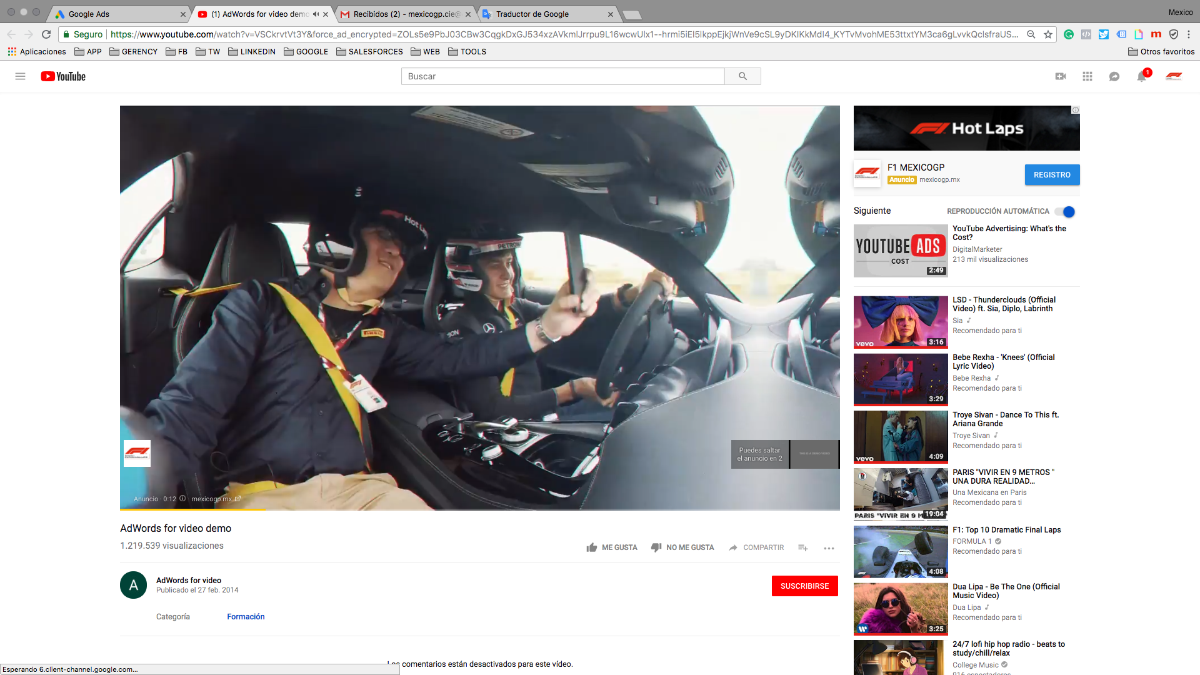The image size is (1200, 675).
Task: Dislike the video with No Me Gusta
Action: (682, 547)
